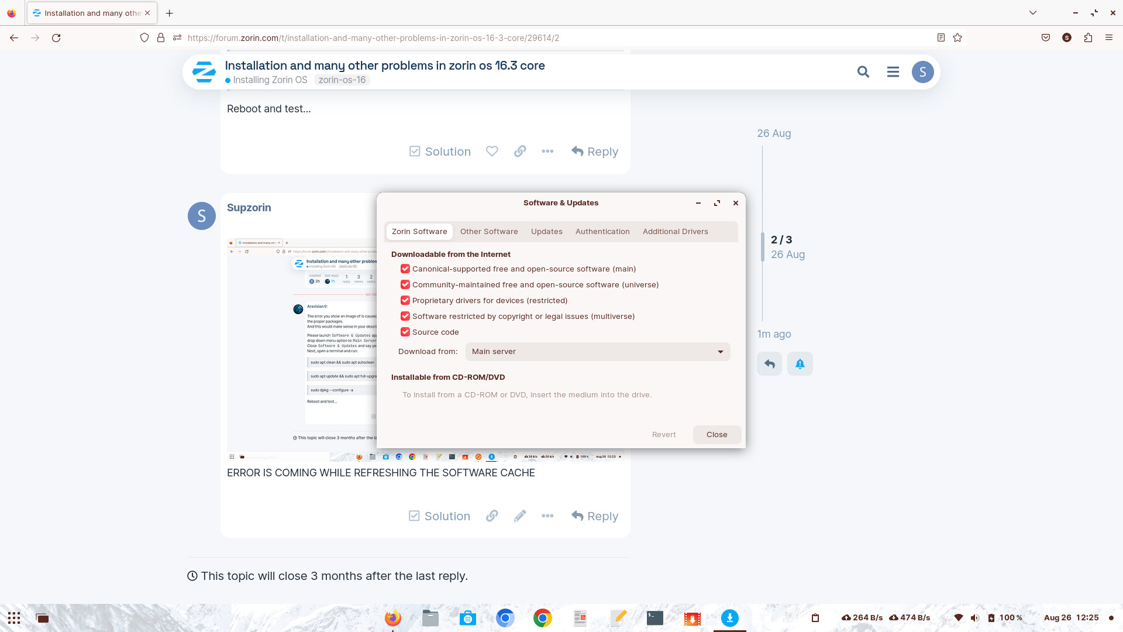The width and height of the screenshot is (1123, 632).
Task: Open the Zorin apps grid menu
Action: (x=14, y=618)
